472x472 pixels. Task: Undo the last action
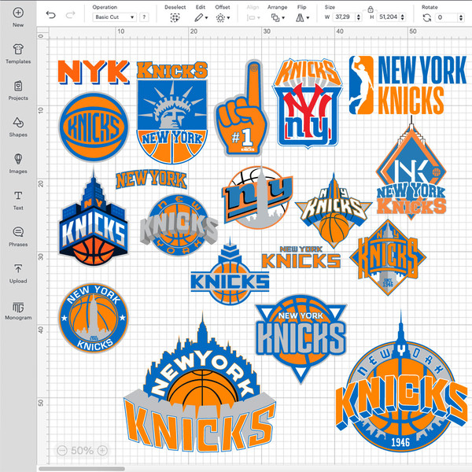click(50, 15)
